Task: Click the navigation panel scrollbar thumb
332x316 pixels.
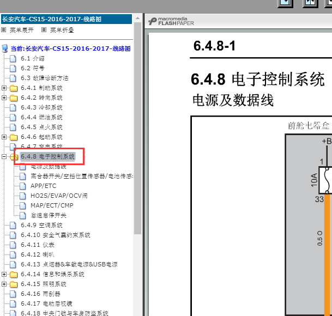Action: pos(137,128)
